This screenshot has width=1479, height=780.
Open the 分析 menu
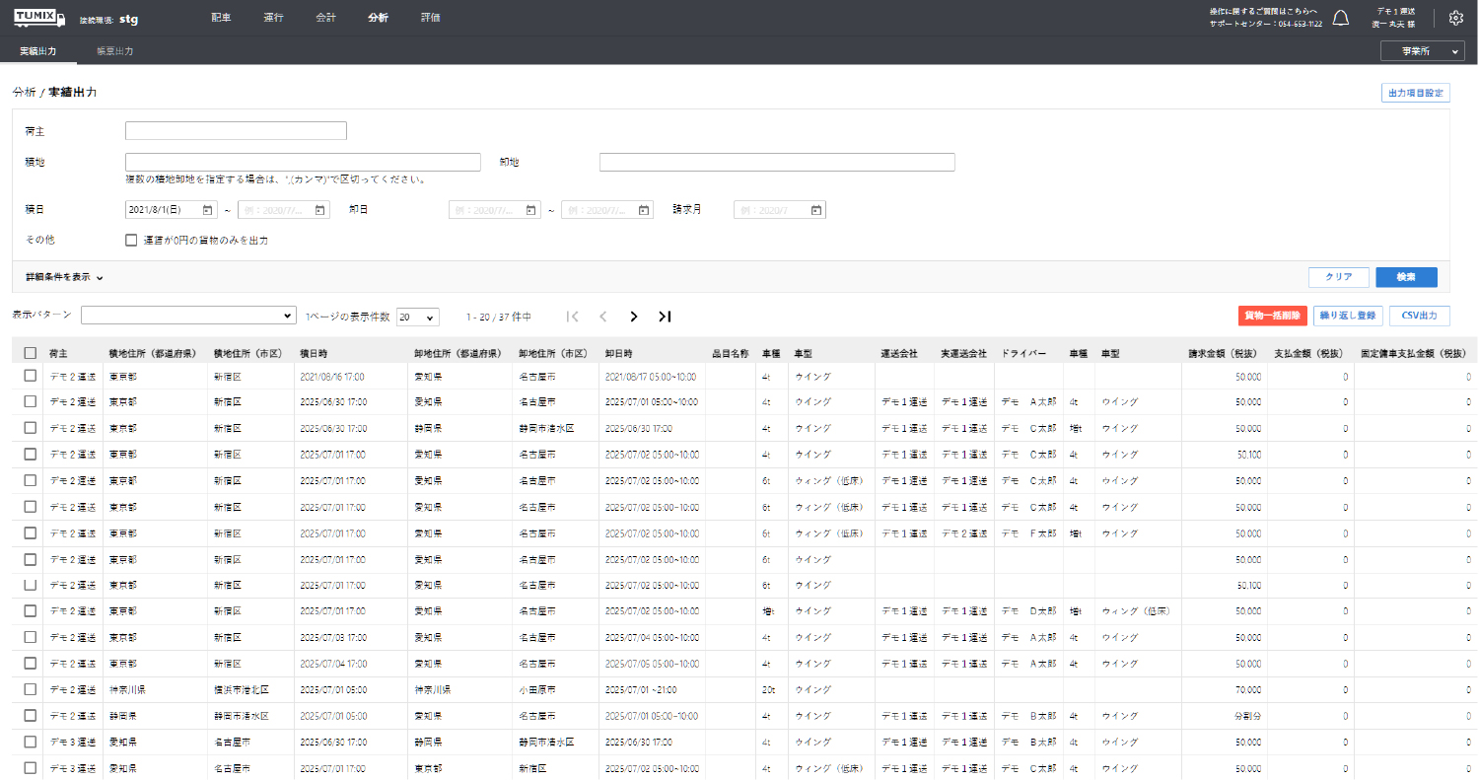[x=378, y=18]
